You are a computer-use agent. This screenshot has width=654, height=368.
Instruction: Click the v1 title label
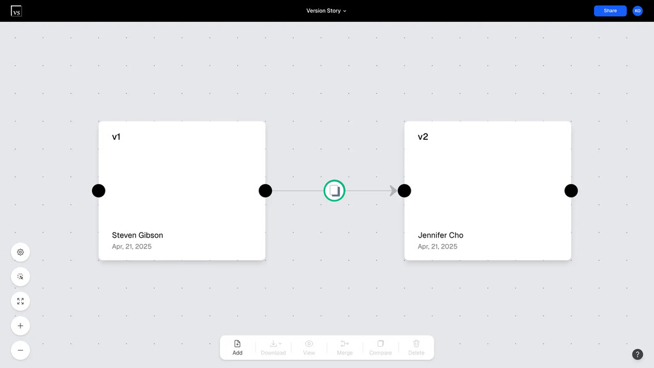tap(116, 137)
